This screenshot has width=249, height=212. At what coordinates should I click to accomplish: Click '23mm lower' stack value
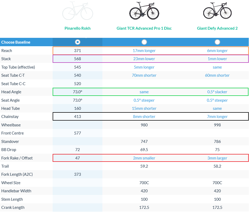click(144, 59)
